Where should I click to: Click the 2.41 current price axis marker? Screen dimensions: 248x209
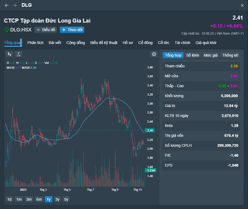[150, 130]
